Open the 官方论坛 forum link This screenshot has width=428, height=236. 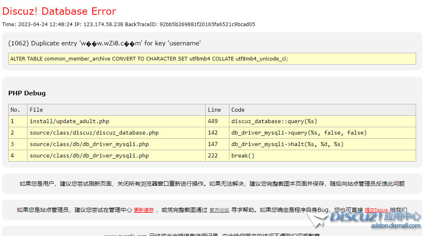point(219,210)
